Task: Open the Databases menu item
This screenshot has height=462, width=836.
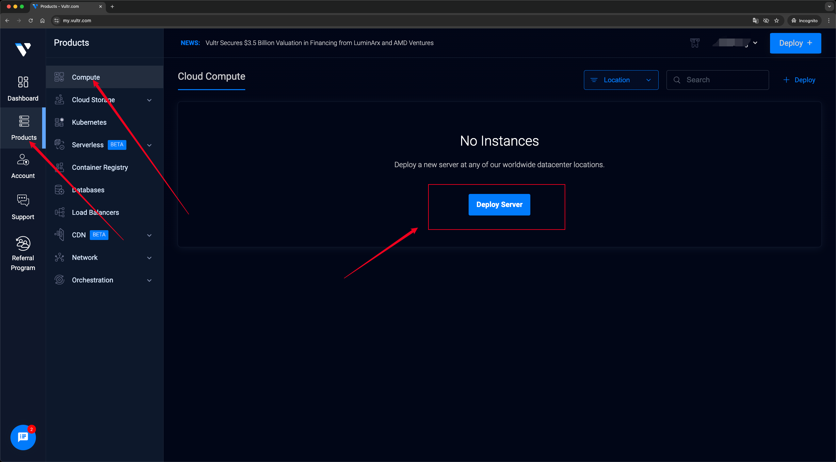Action: [x=88, y=190]
